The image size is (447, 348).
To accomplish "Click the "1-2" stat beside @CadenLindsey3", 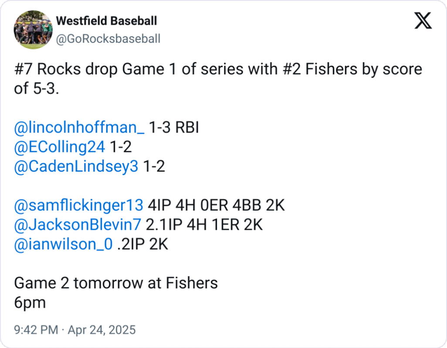I will (154, 166).
